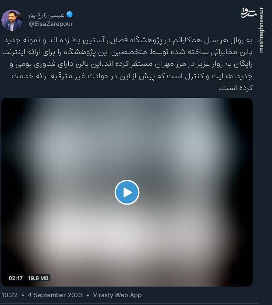Click the Mashregh logo watermark
272x305 pixels.
tap(248, 13)
